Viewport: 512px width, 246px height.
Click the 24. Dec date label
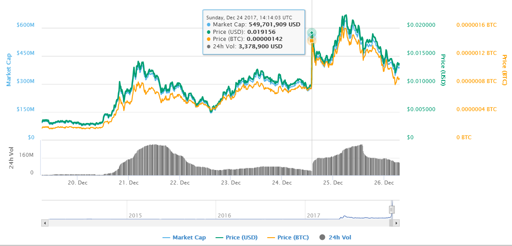(281, 183)
